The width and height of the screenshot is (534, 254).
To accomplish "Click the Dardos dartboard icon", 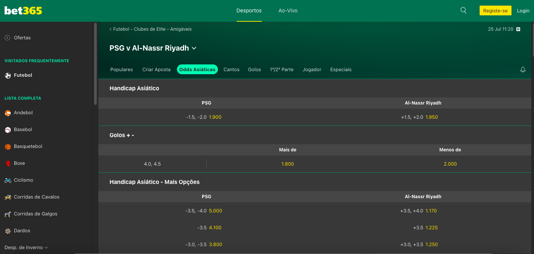I will click(x=8, y=231).
